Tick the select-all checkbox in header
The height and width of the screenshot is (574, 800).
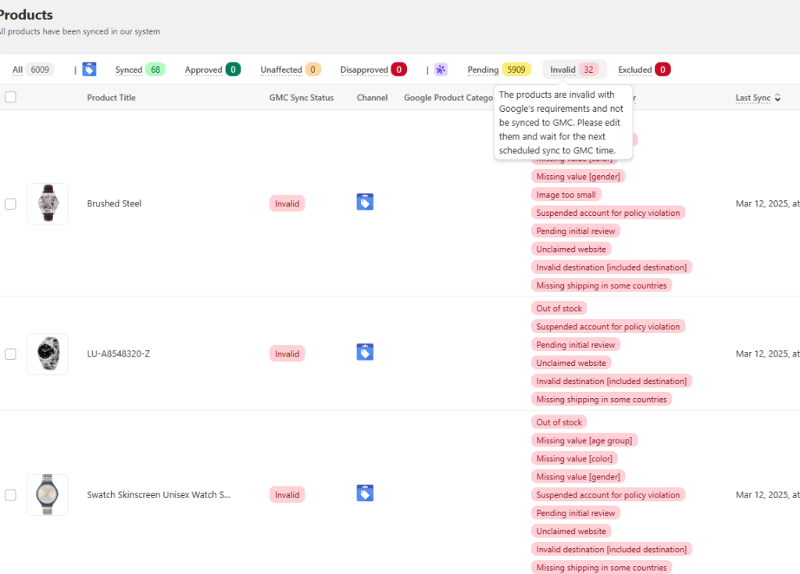(x=10, y=97)
